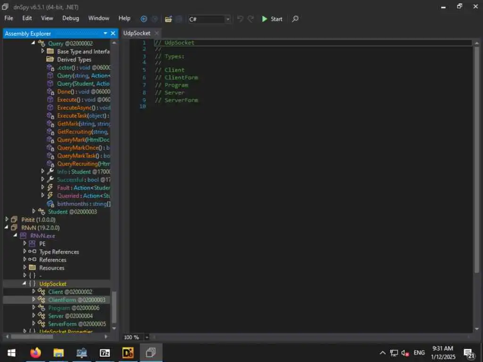Select the Query(string, Action constructor

(83, 75)
